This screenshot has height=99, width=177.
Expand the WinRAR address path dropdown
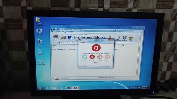point(138,43)
